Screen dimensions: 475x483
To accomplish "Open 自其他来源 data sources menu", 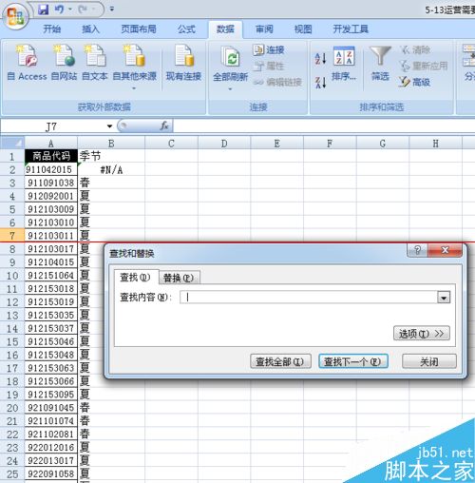I will point(134,68).
